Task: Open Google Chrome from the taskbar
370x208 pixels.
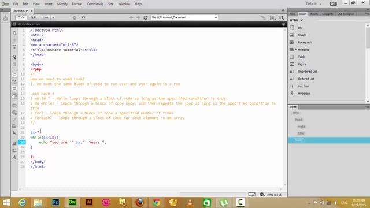Action: (x=157, y=202)
